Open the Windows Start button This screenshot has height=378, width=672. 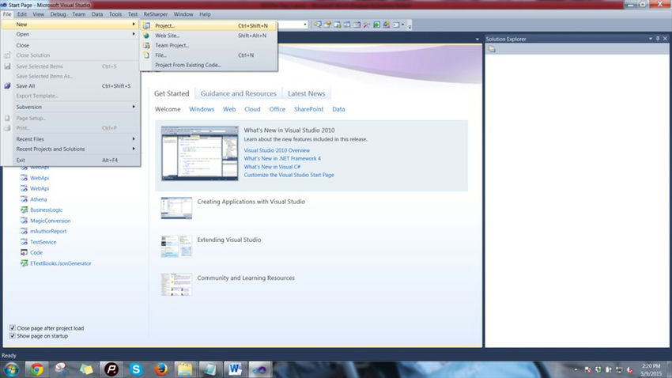point(12,369)
